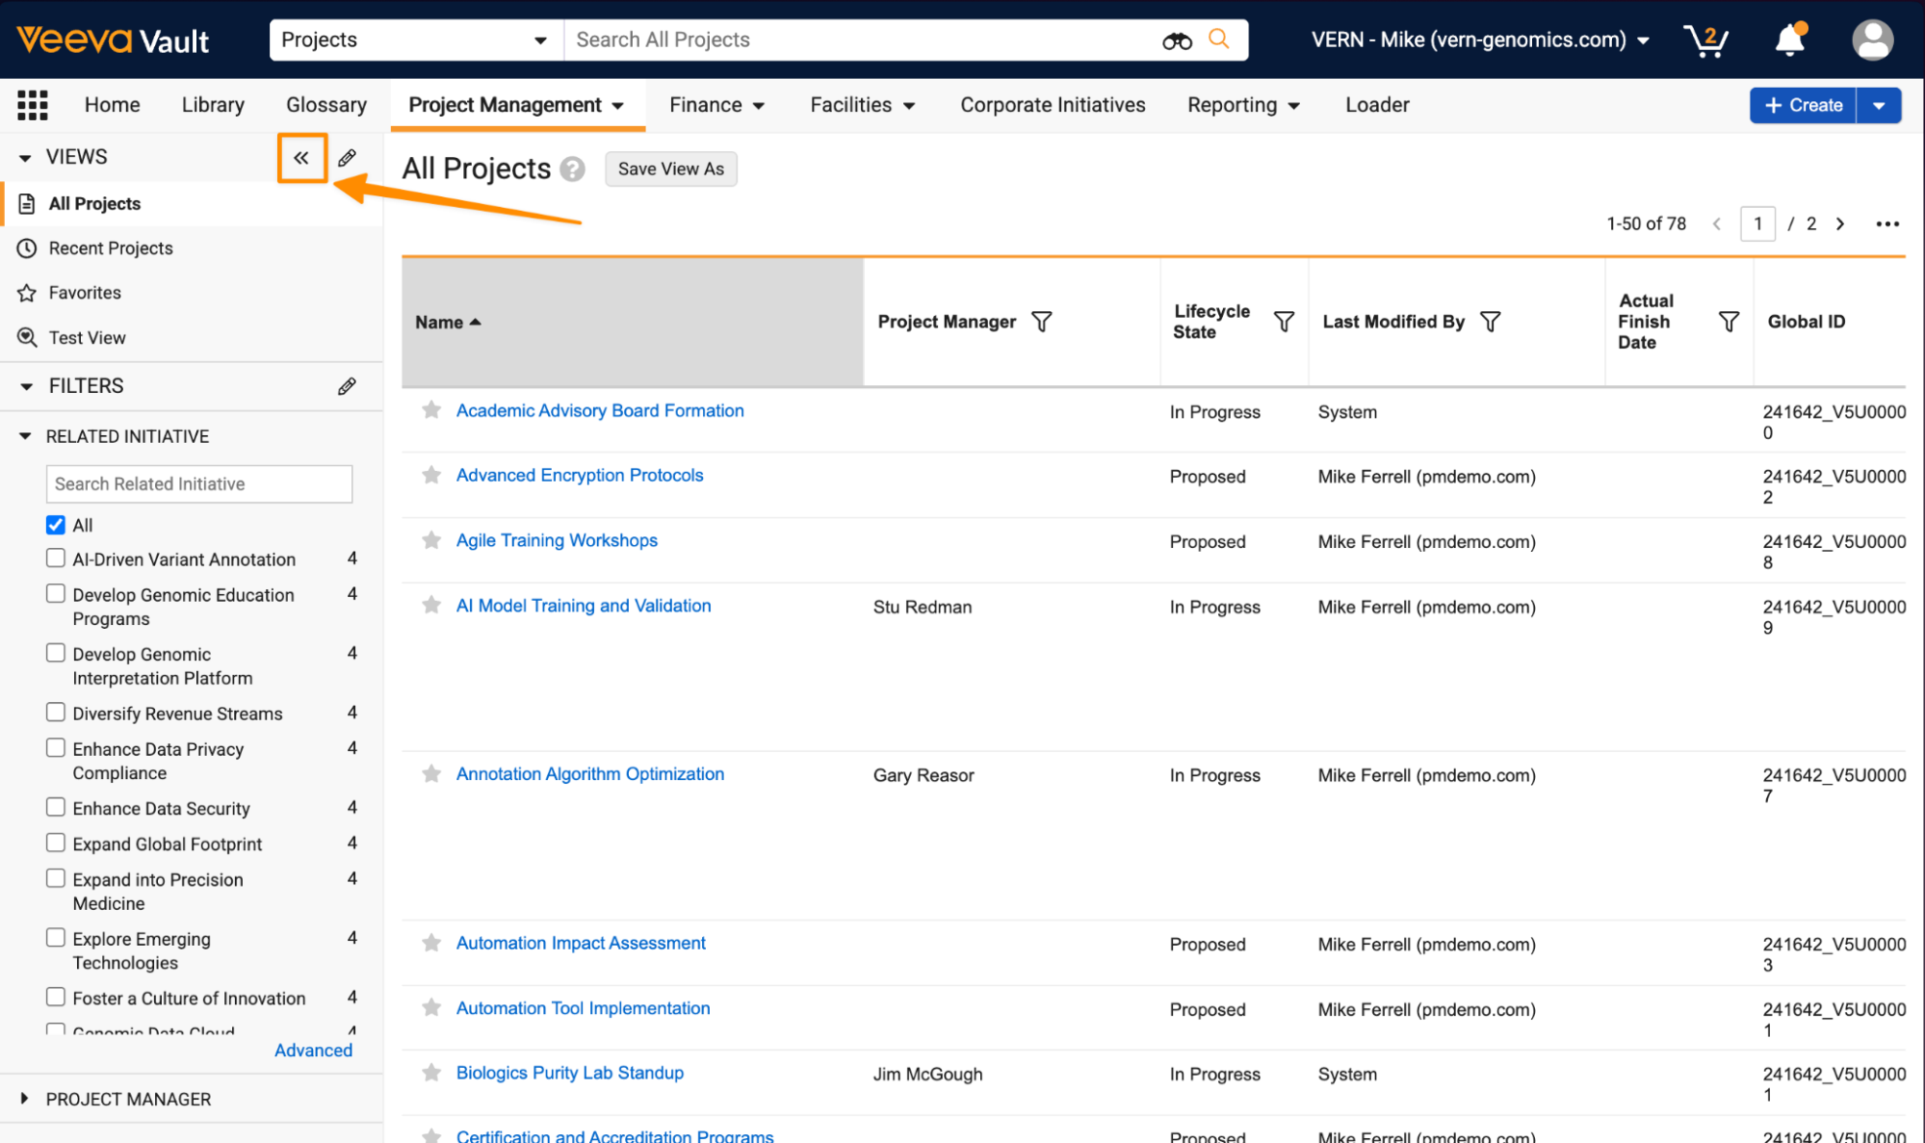The width and height of the screenshot is (1925, 1143).
Task: Collapse the sidebar with double-chevron icon
Action: click(301, 158)
